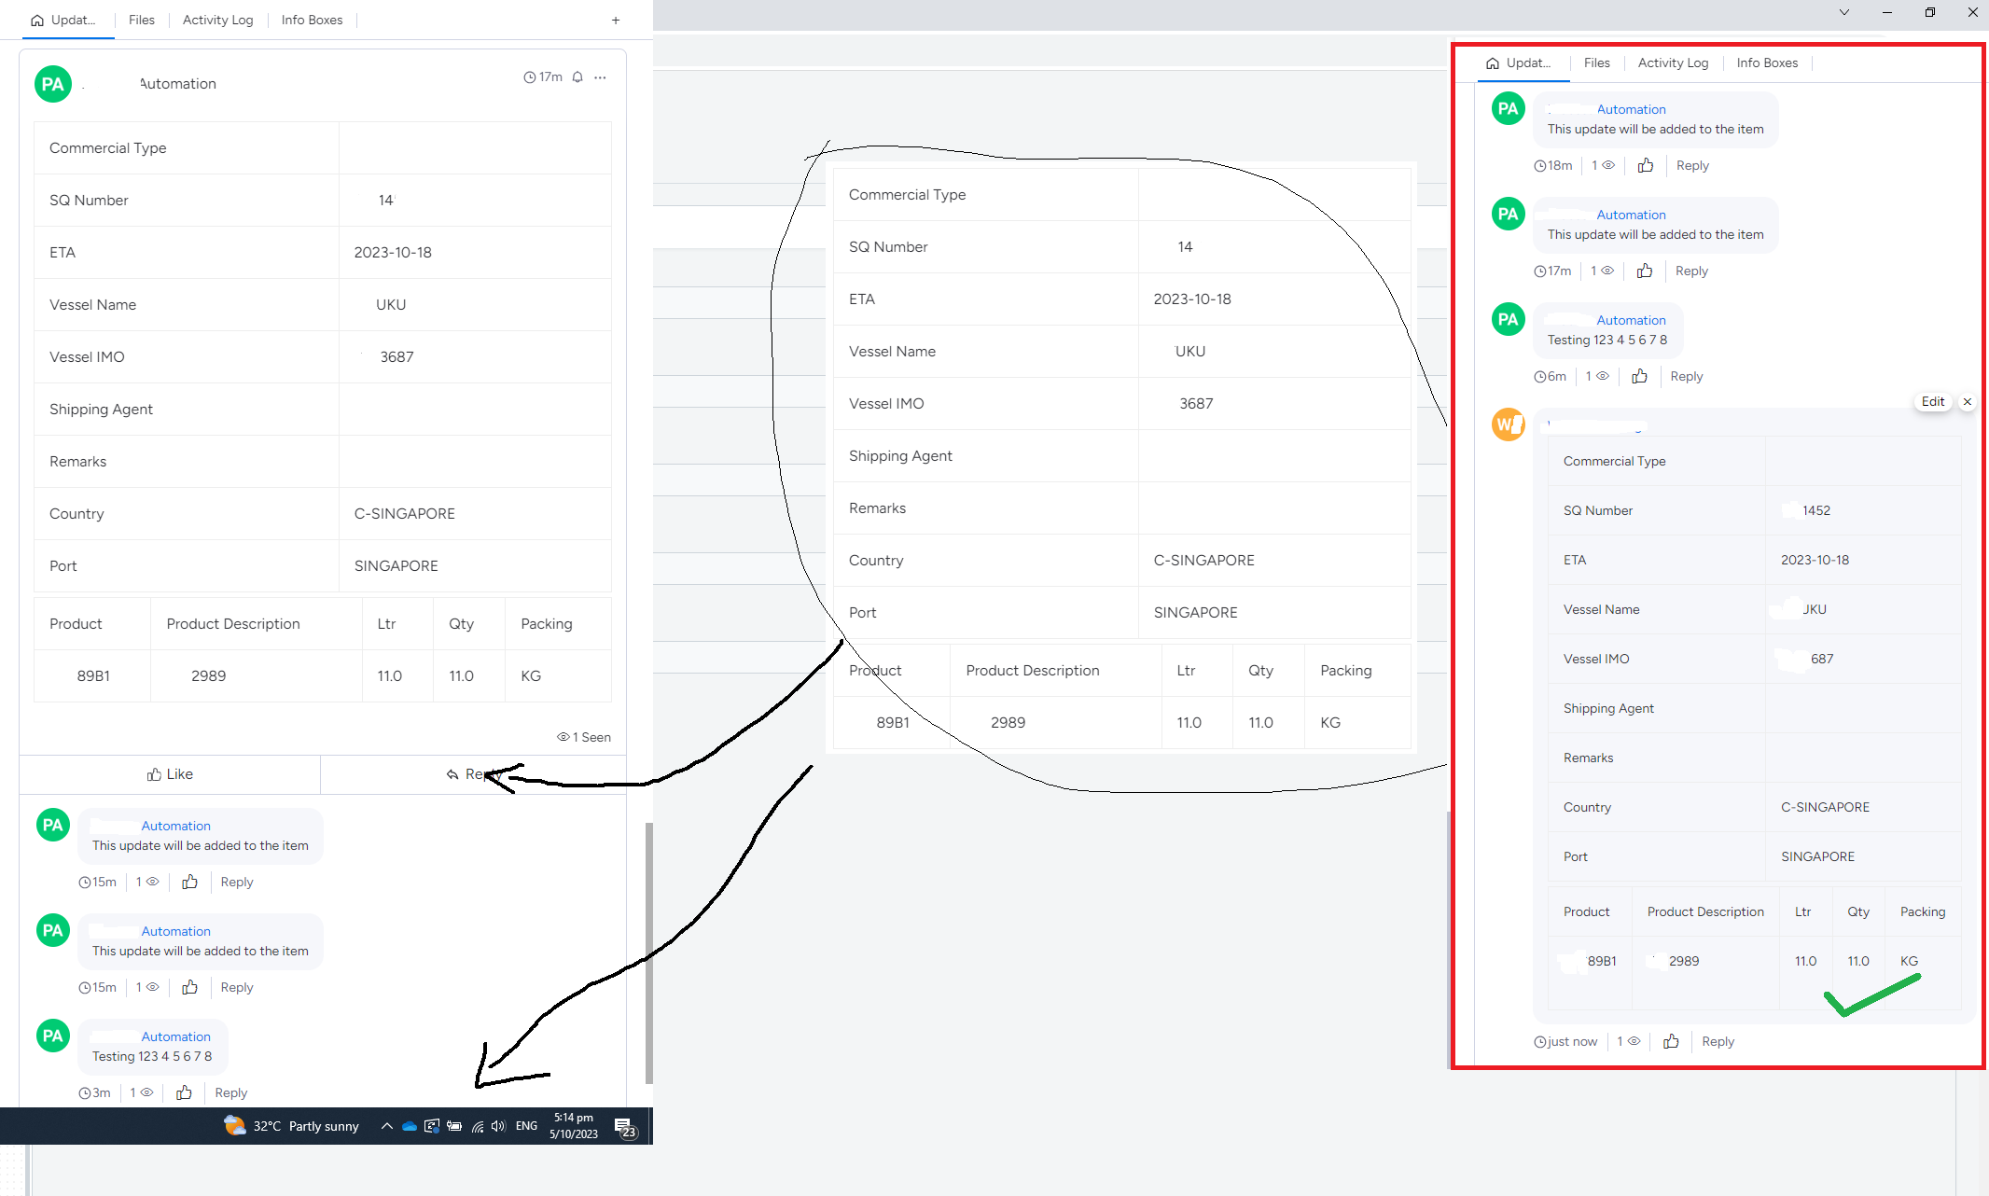This screenshot has height=1196, width=1989.
Task: Open the ENG input language selector
Action: [526, 1126]
